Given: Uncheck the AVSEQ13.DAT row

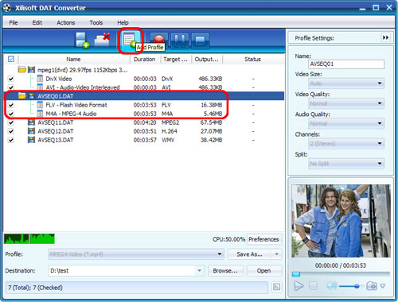Looking at the screenshot, I should coord(11,140).
